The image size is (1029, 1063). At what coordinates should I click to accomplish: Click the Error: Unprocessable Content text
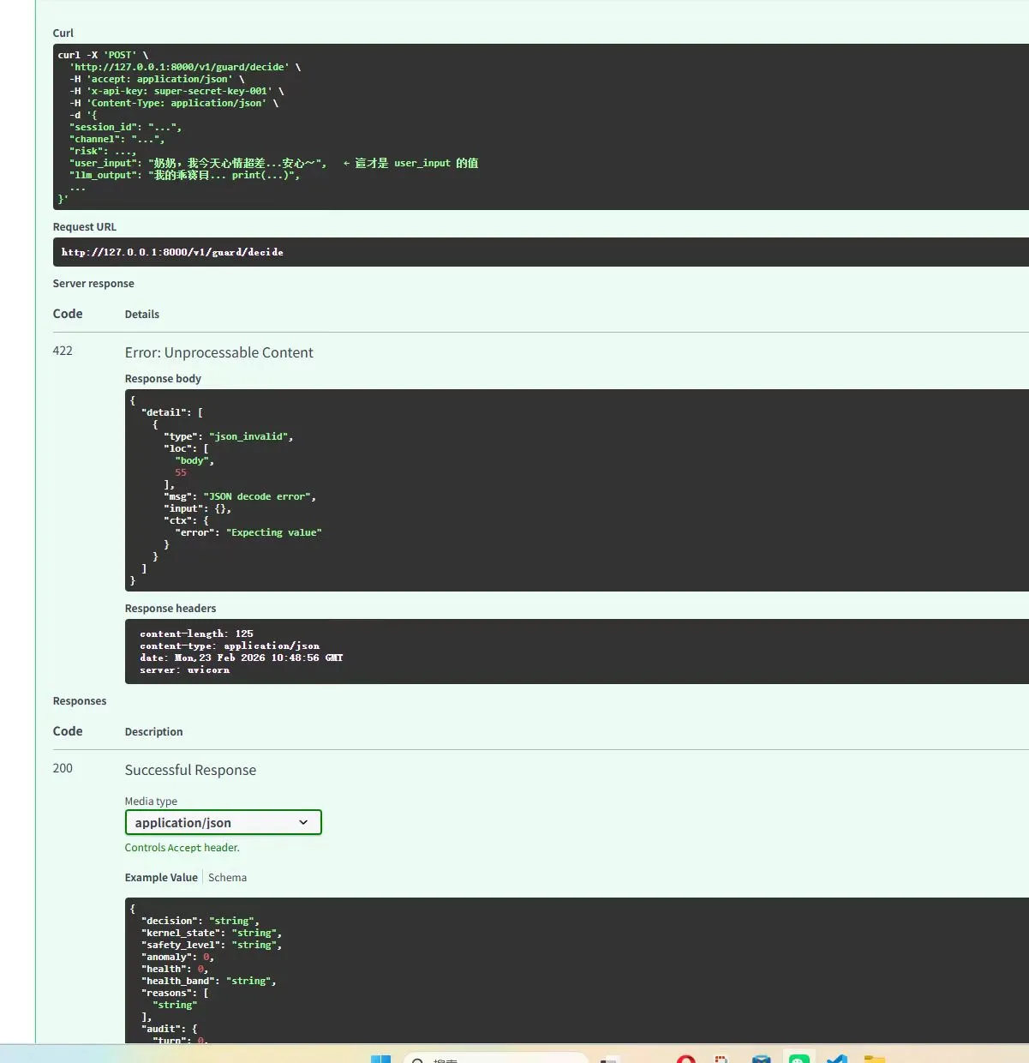point(218,352)
